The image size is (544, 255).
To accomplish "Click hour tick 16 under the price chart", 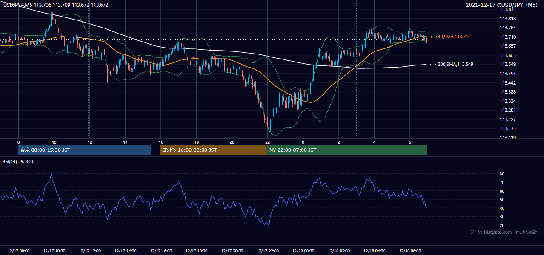I will pyautogui.click(x=160, y=142).
